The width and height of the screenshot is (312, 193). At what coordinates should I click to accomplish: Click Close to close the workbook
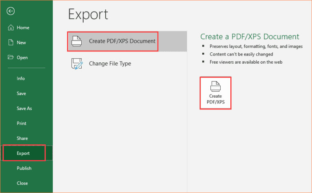tap(22, 183)
